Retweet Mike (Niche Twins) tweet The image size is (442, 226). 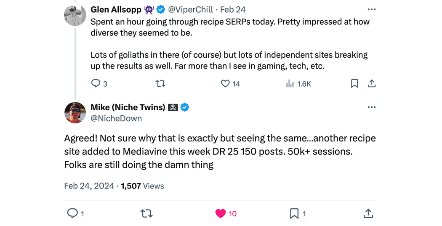(x=146, y=213)
